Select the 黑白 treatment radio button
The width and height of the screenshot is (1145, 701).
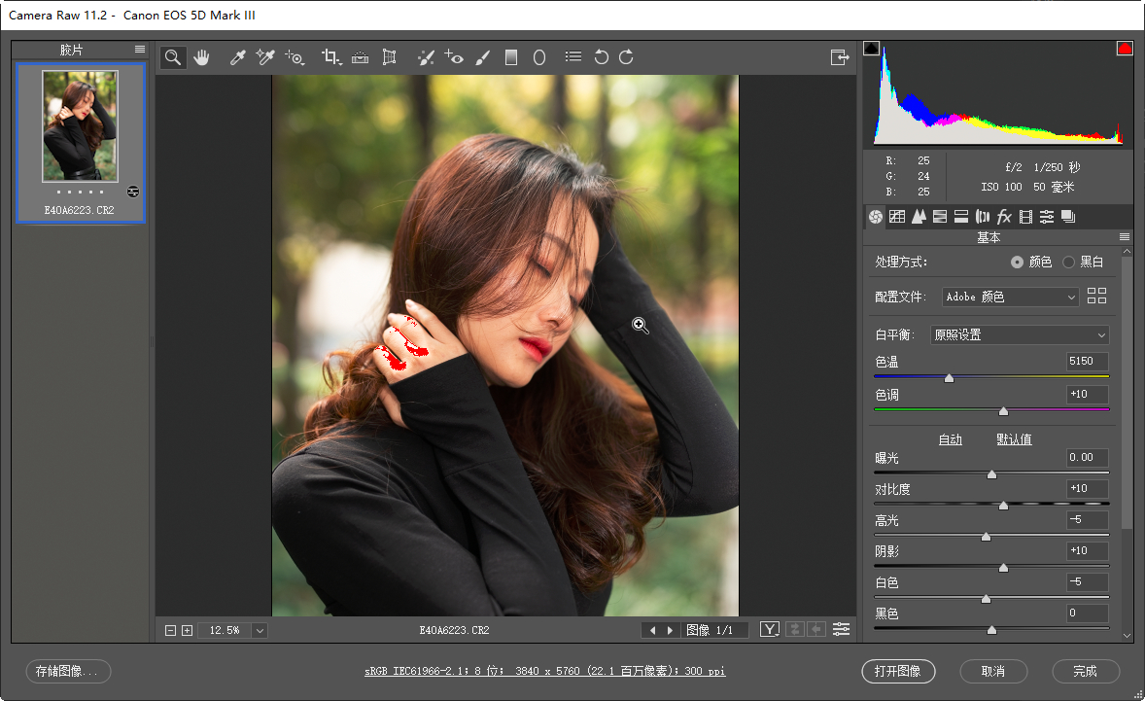pos(1069,263)
